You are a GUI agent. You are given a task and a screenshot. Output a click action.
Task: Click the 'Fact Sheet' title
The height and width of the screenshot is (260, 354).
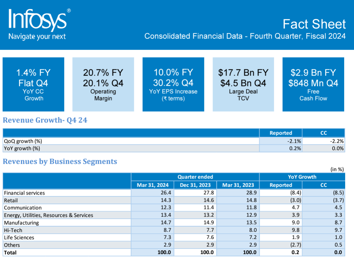point(314,24)
